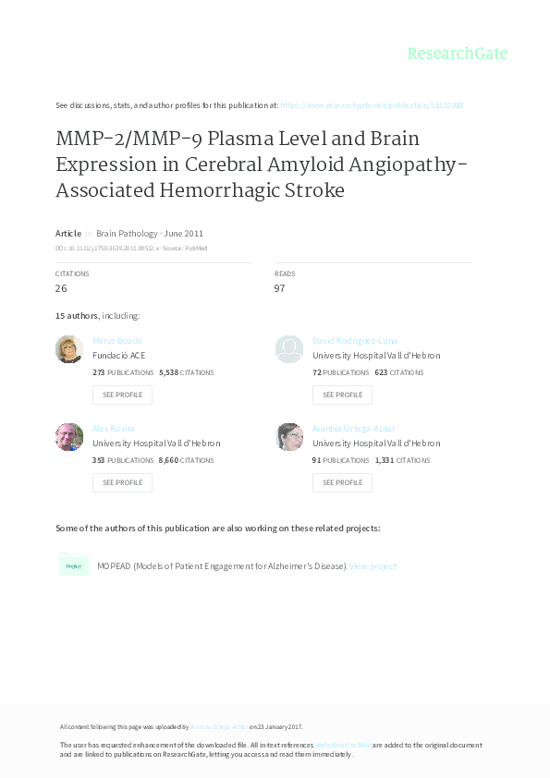This screenshot has width=550, height=778.
Task: Click Arantxa Ortega-Aznar's profile photo
Action: click(289, 437)
